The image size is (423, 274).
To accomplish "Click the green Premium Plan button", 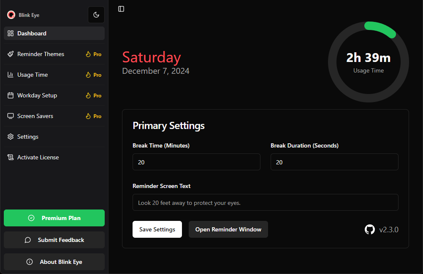I will click(54, 218).
